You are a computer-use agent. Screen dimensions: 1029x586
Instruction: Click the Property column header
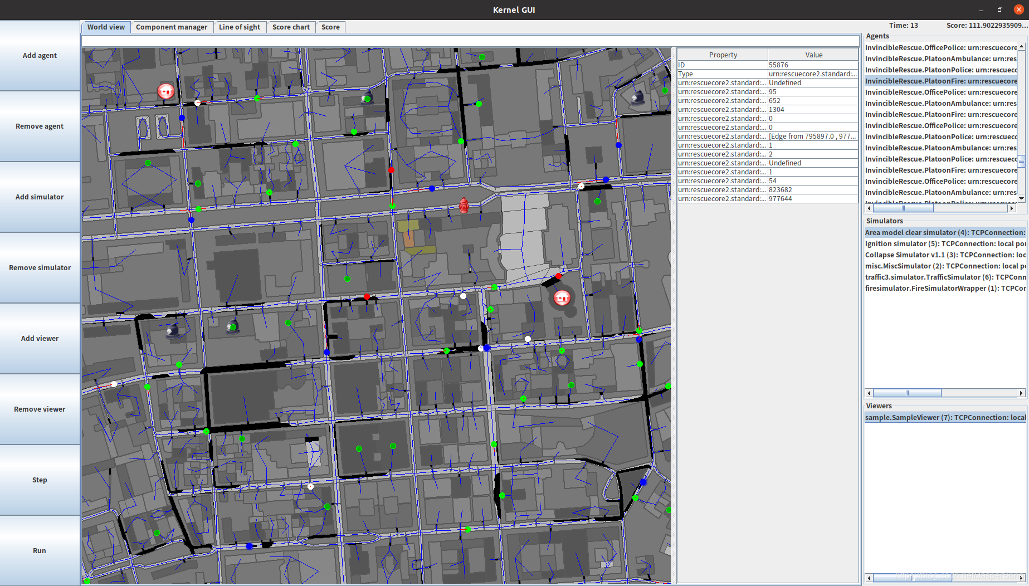pyautogui.click(x=723, y=55)
